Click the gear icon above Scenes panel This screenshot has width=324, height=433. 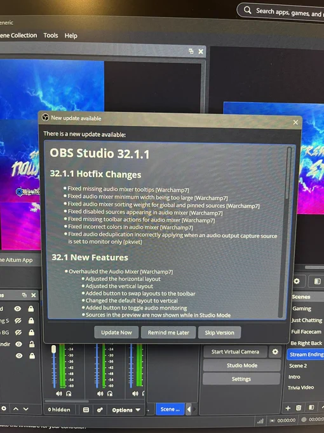297,281
